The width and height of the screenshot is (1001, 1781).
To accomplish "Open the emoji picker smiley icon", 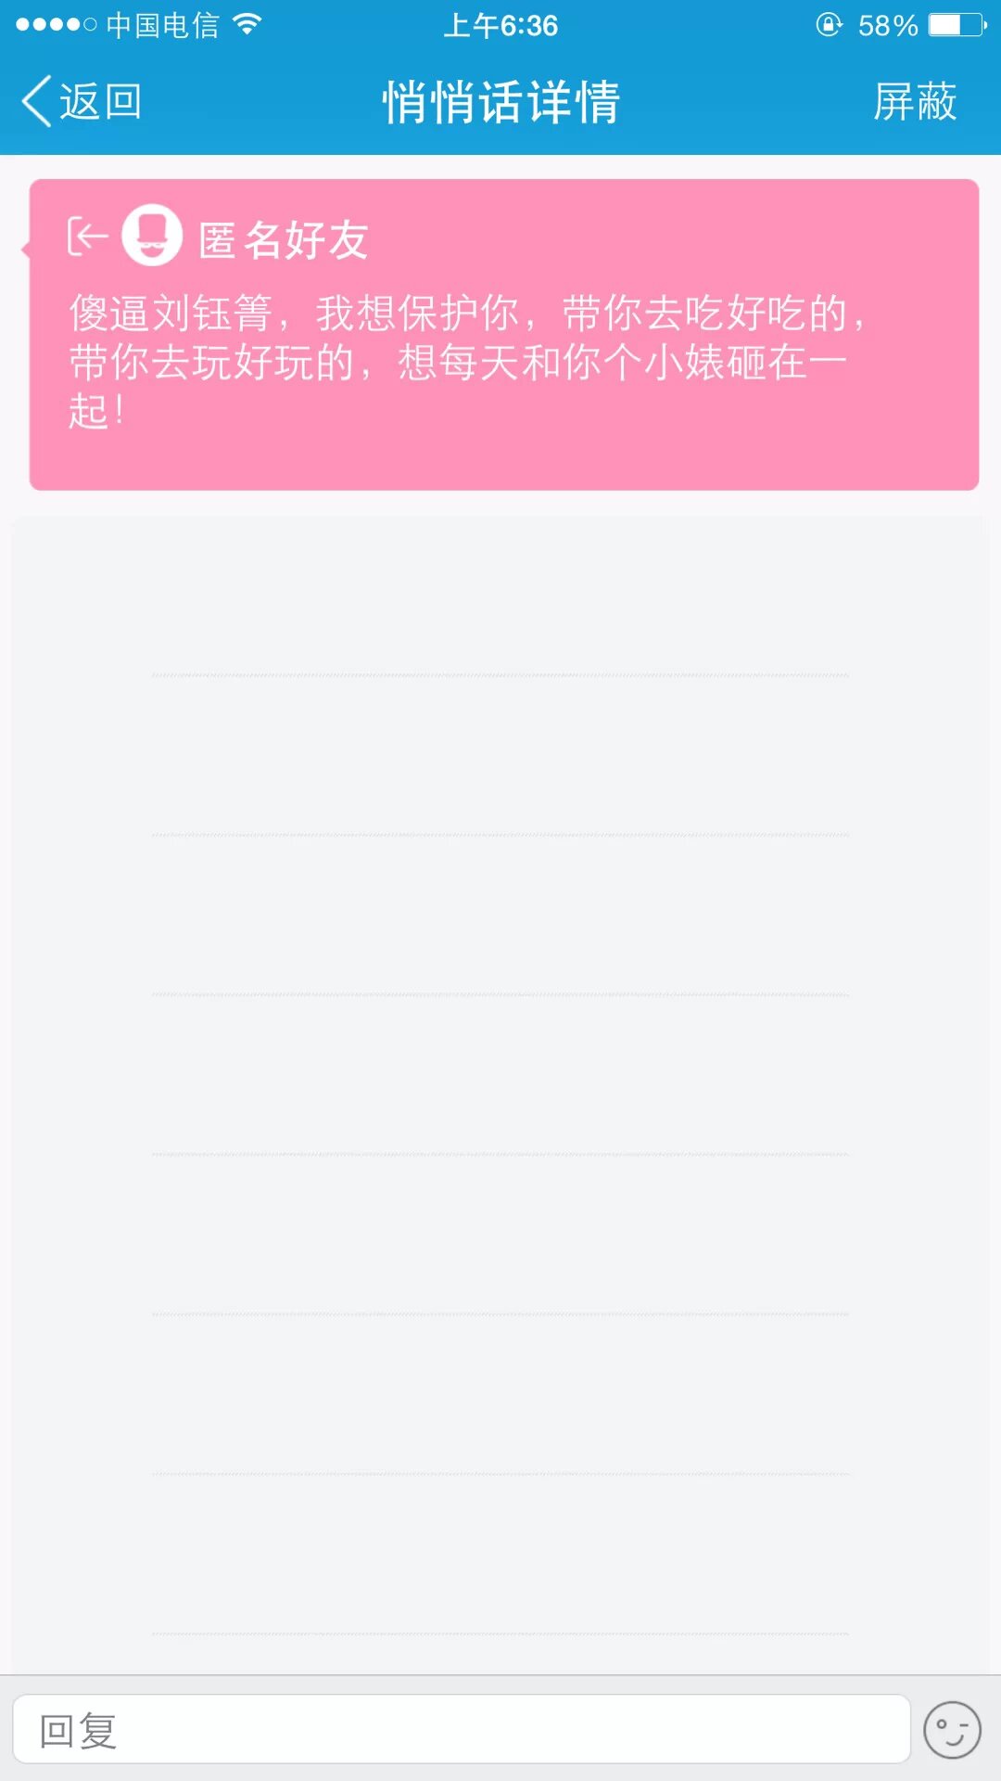I will pyautogui.click(x=952, y=1730).
